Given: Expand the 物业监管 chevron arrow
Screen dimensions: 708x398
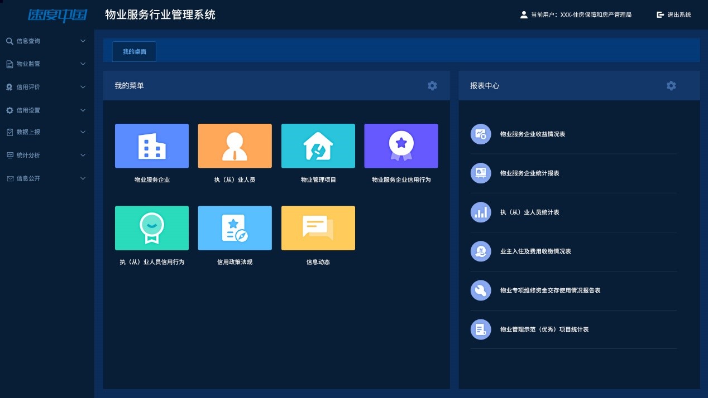Looking at the screenshot, I should [x=83, y=64].
